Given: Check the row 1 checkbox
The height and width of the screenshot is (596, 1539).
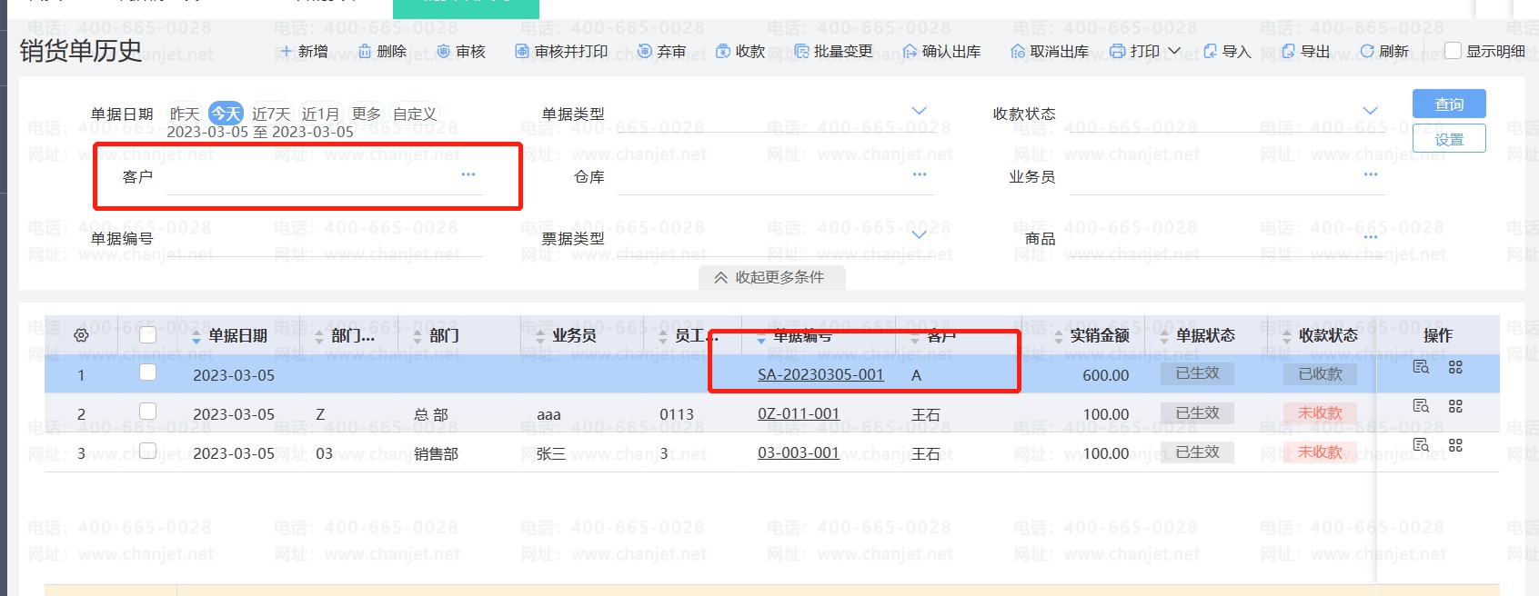Looking at the screenshot, I should tap(147, 372).
